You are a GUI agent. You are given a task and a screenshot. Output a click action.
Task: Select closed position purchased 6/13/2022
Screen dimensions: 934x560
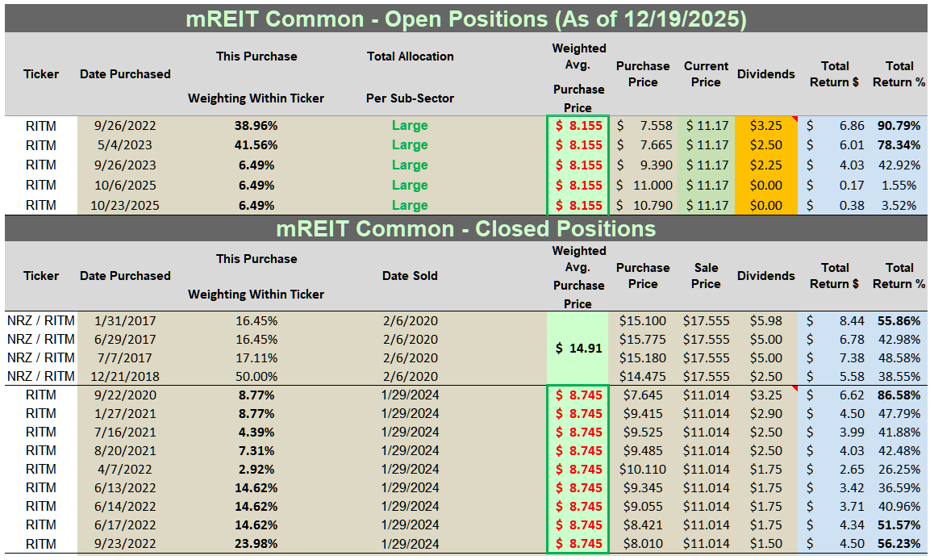[125, 488]
